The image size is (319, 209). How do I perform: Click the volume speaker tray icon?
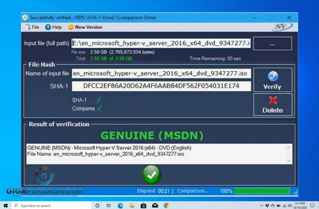(x=290, y=206)
